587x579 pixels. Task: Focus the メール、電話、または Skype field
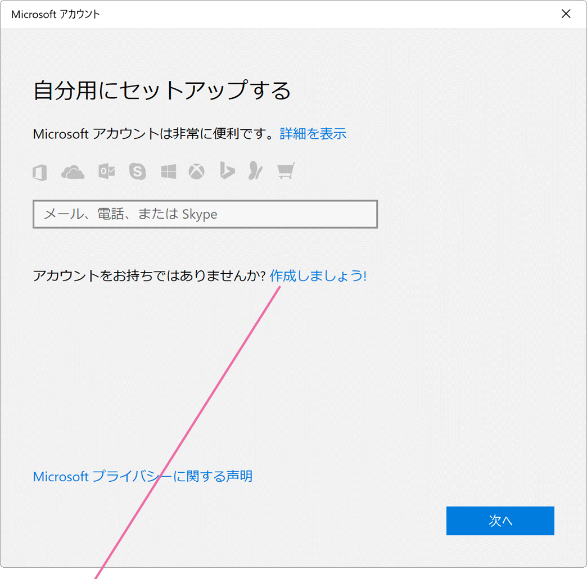(205, 214)
